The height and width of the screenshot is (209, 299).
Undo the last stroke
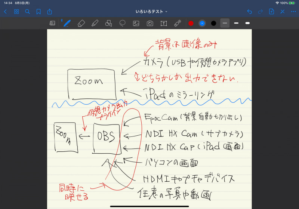click(x=249, y=12)
